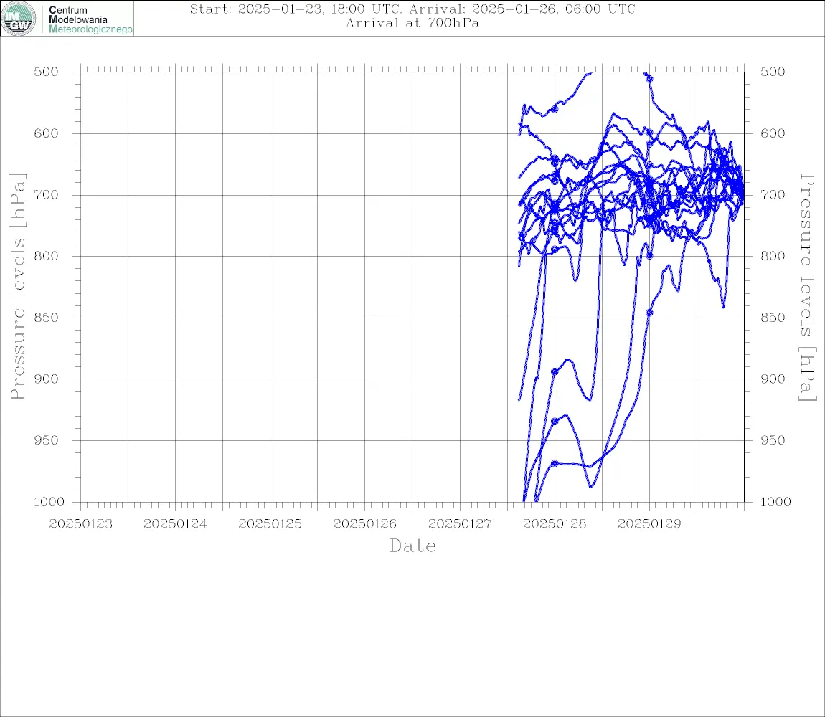Viewport: 825px width, 717px height.
Task: Click the date label 20250129
Action: click(x=649, y=524)
